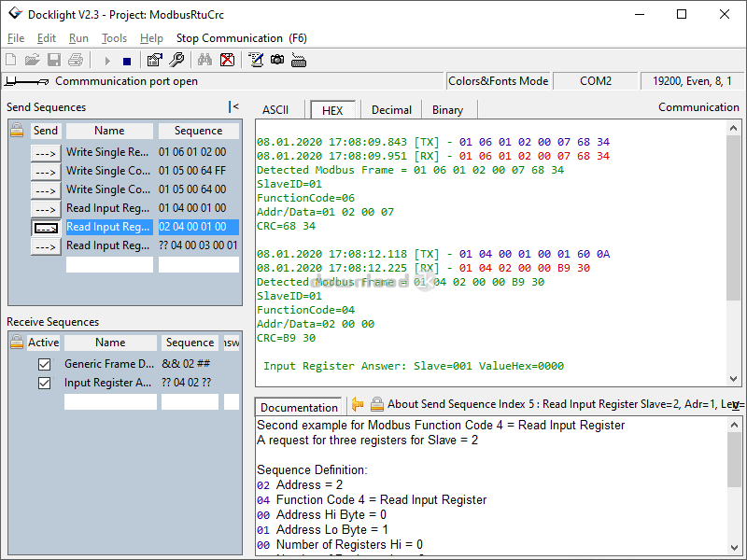
Task: Click the Documentation back arrow icon
Action: (358, 404)
